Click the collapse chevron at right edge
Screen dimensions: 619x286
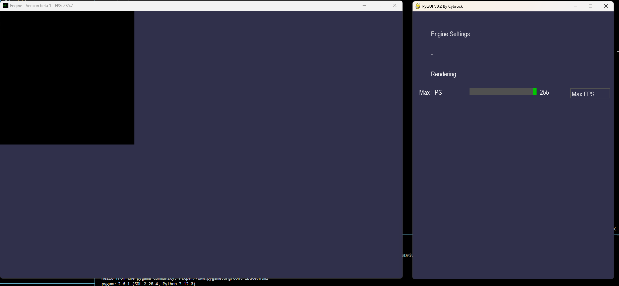[615, 229]
